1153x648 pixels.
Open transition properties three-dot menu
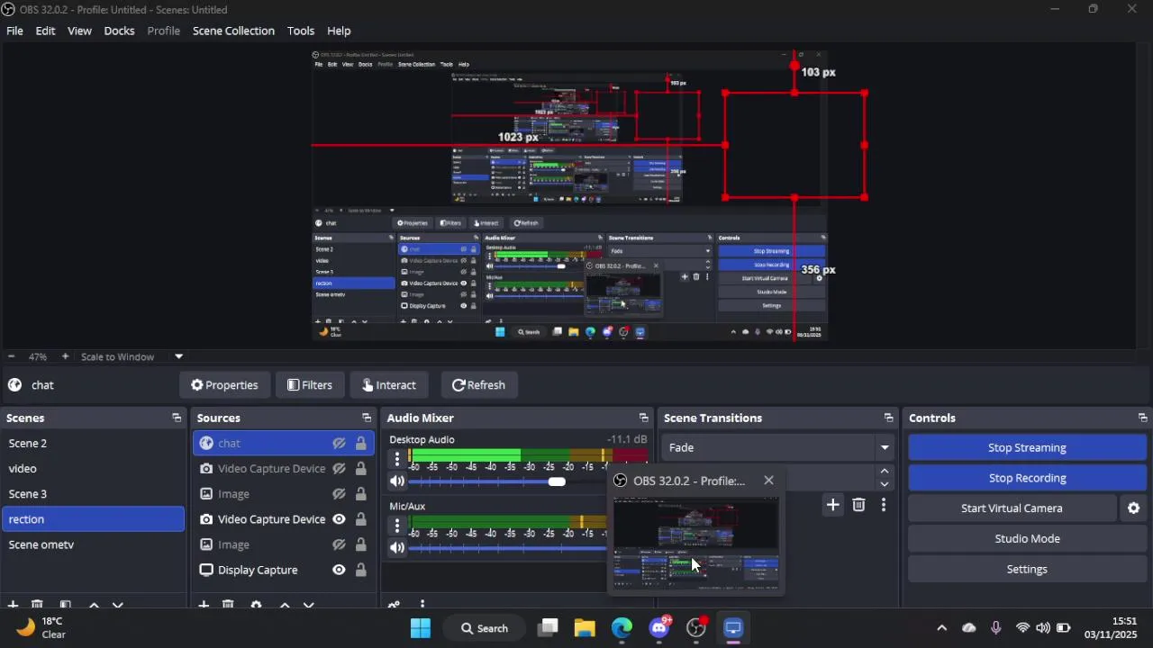tap(884, 505)
